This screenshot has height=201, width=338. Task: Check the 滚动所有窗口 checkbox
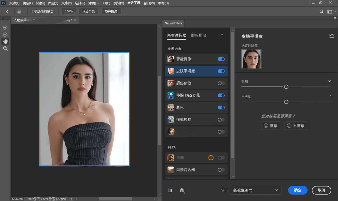click(x=31, y=12)
